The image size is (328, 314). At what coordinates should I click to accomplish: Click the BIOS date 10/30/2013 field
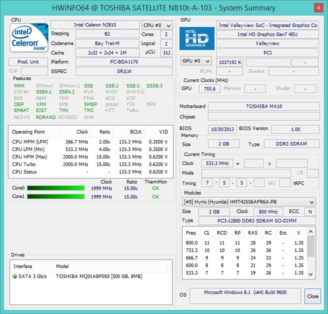221,128
